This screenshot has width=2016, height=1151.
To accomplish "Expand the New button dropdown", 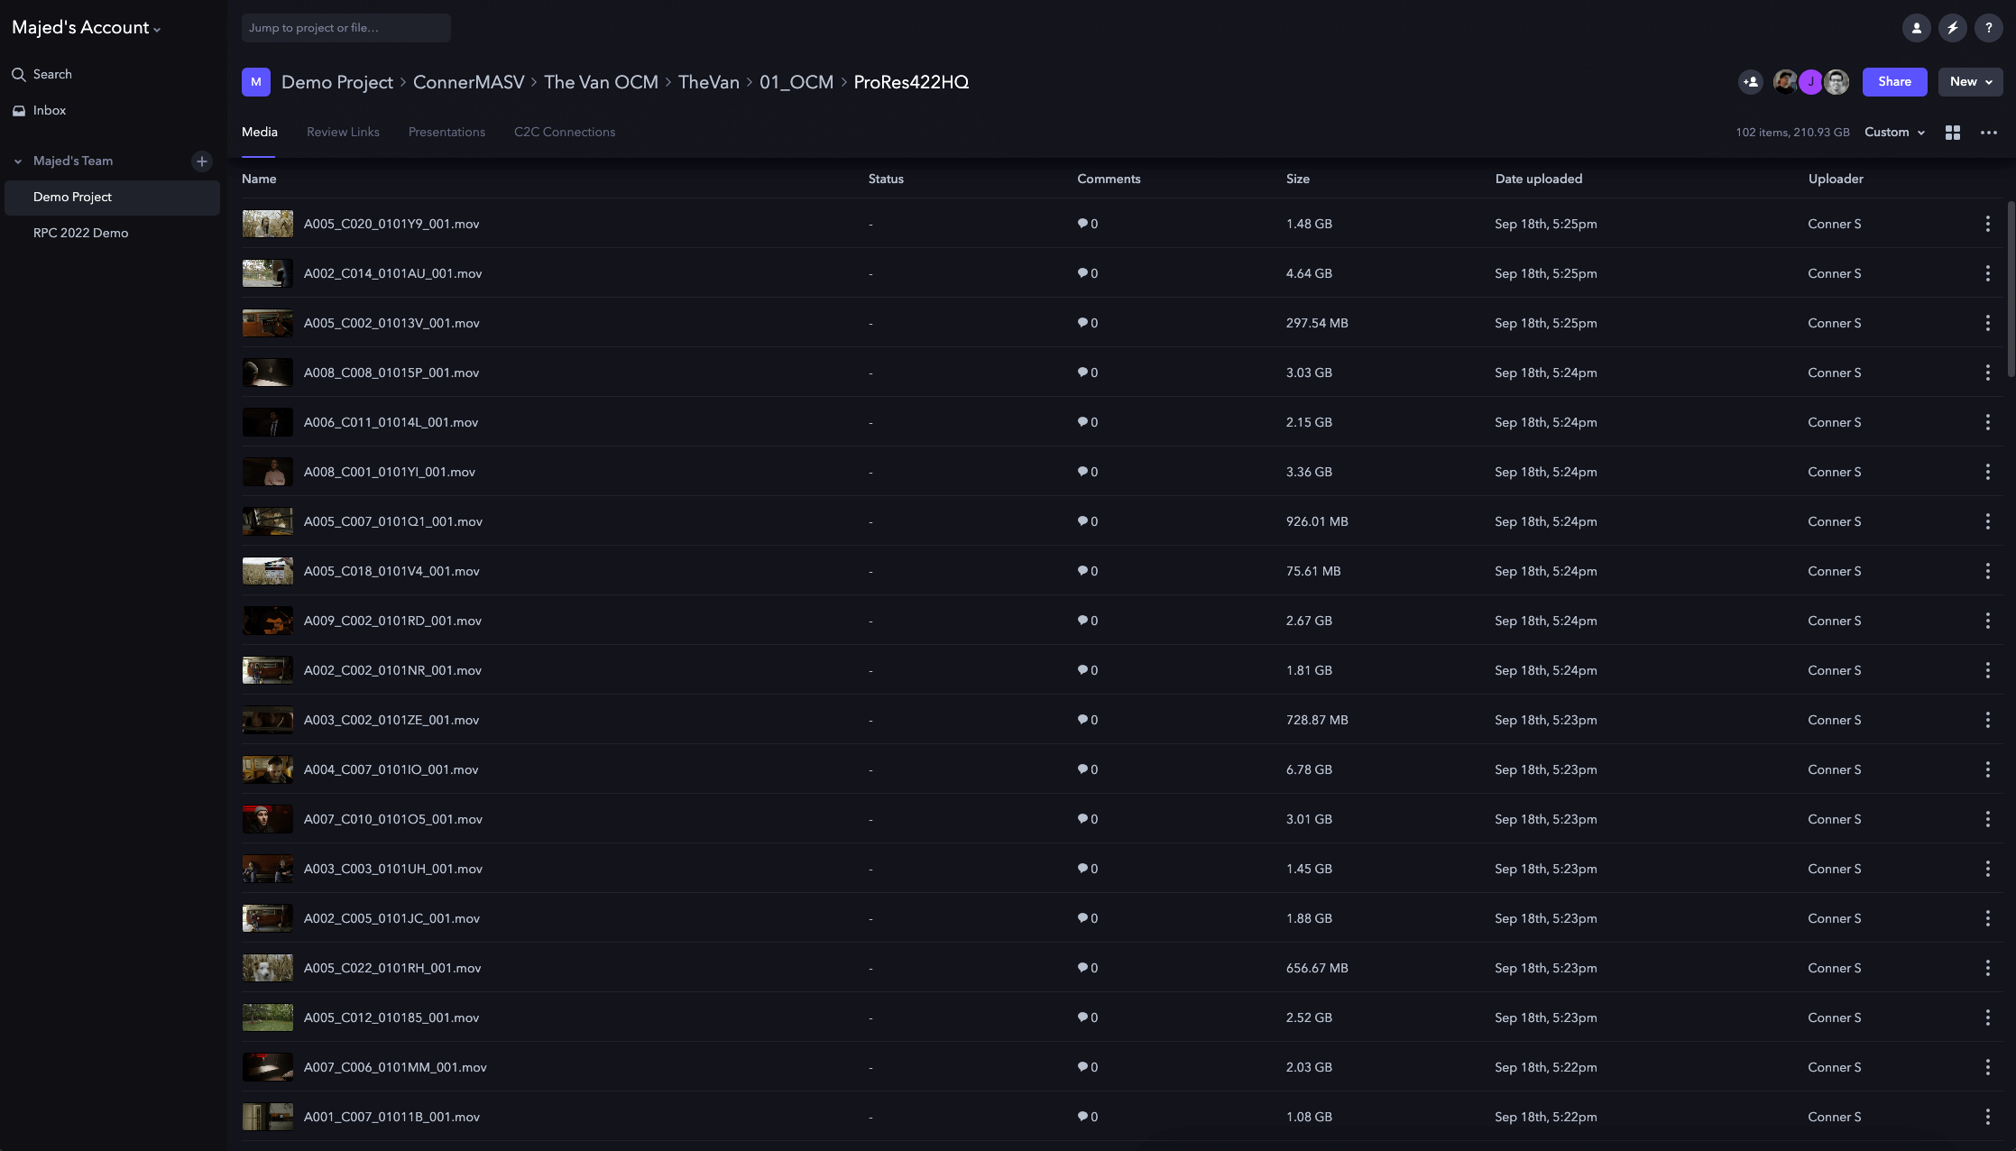I will click(x=1971, y=82).
